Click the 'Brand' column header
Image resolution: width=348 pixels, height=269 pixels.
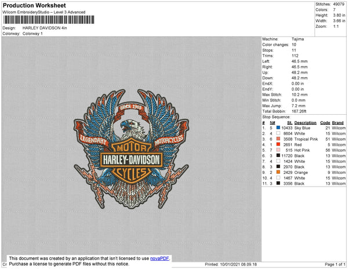pyautogui.click(x=338, y=123)
